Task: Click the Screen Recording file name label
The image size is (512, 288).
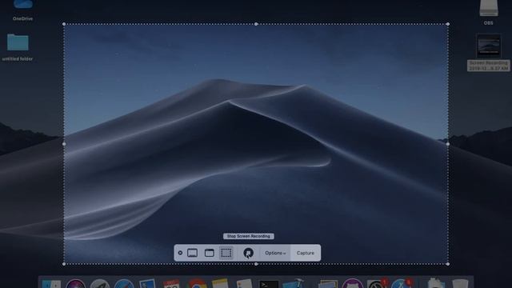Action: tap(489, 66)
